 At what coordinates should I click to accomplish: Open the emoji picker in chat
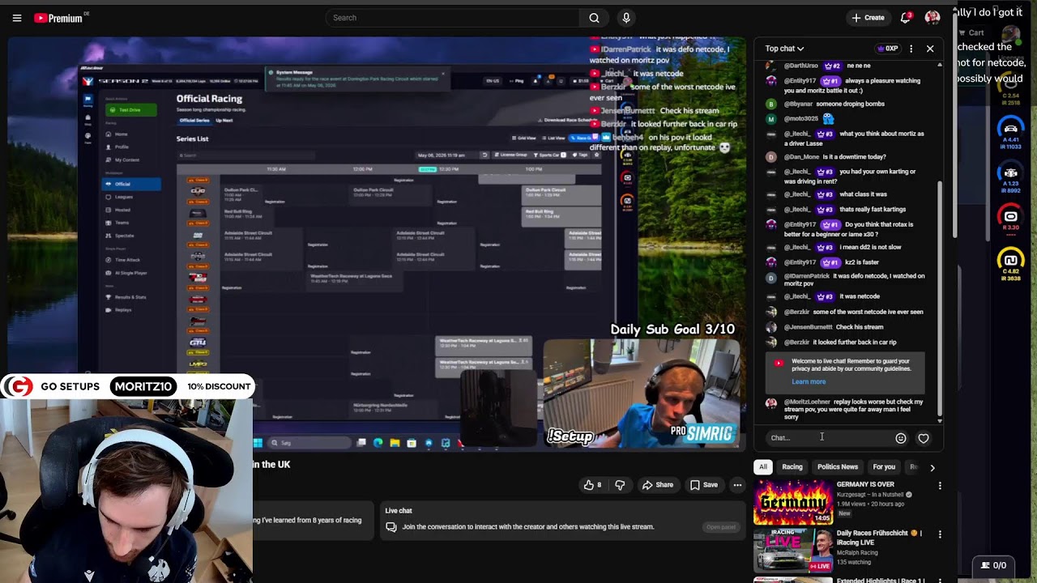point(901,438)
